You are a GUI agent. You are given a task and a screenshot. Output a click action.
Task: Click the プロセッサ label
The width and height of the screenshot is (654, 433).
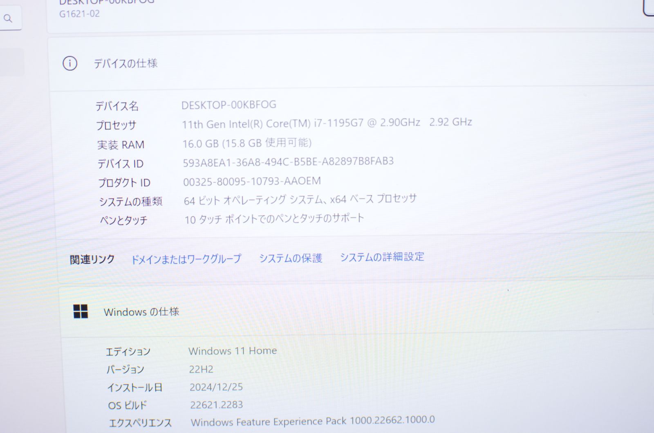(x=116, y=125)
